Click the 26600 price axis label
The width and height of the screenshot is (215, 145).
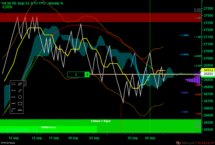click(208, 115)
